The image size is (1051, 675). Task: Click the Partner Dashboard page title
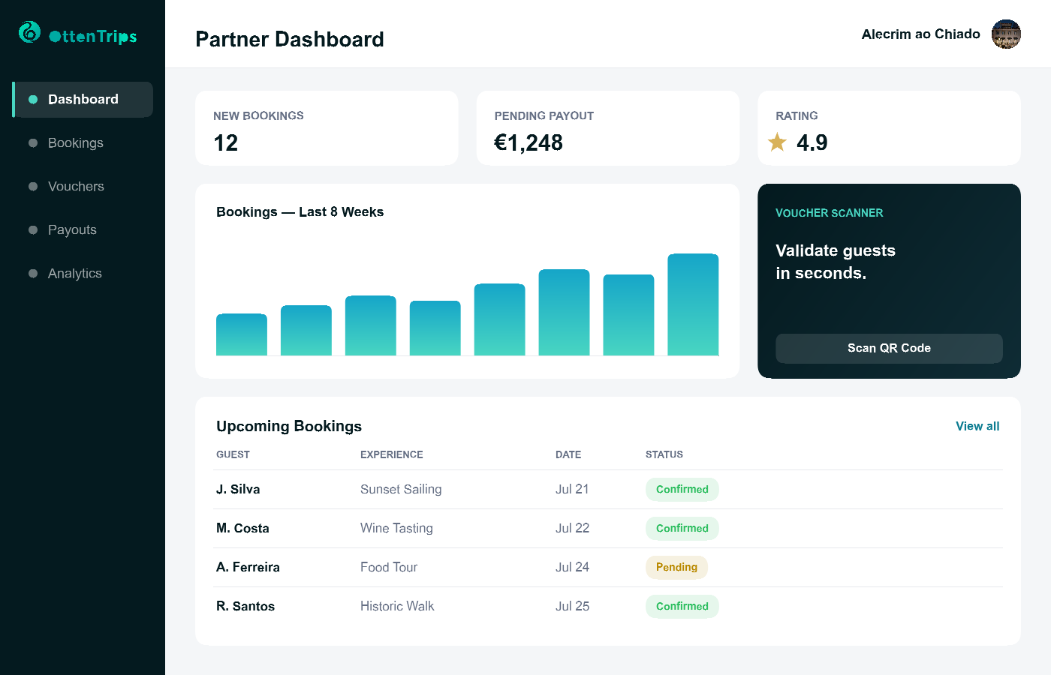pos(290,39)
